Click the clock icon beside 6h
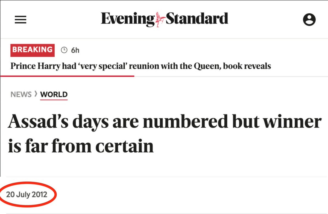This screenshot has width=328, height=214. tap(64, 50)
